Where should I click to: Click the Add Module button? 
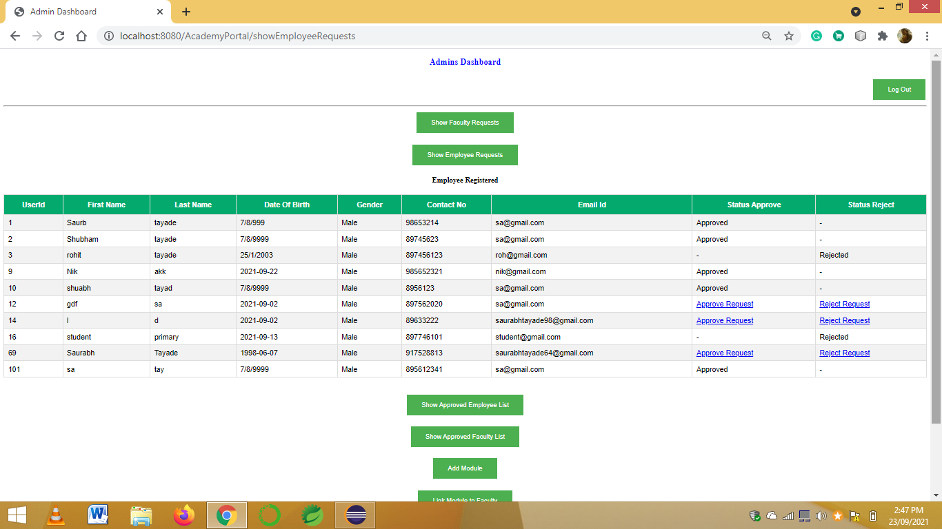(465, 468)
